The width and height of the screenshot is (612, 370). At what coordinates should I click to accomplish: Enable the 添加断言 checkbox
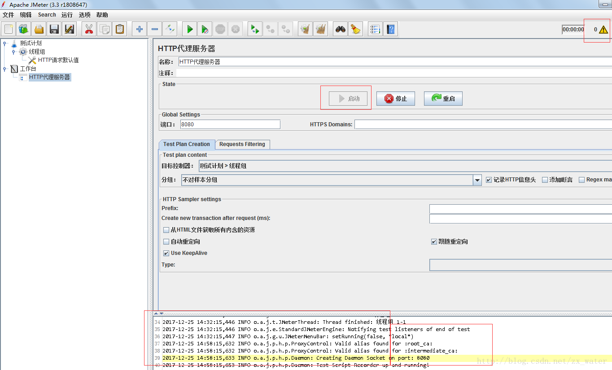tap(545, 180)
